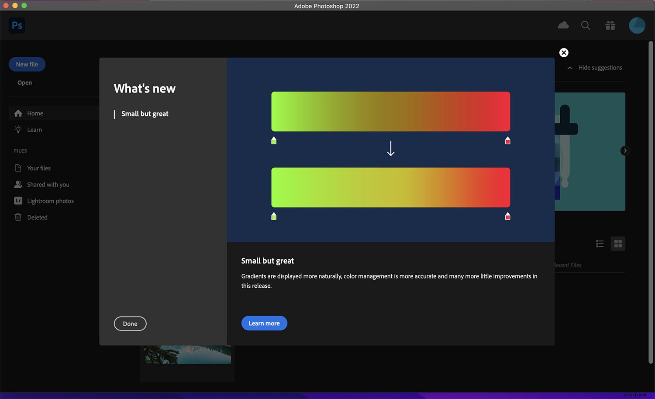The width and height of the screenshot is (655, 399).
Task: Switch to grid view of recent files
Action: pos(618,244)
